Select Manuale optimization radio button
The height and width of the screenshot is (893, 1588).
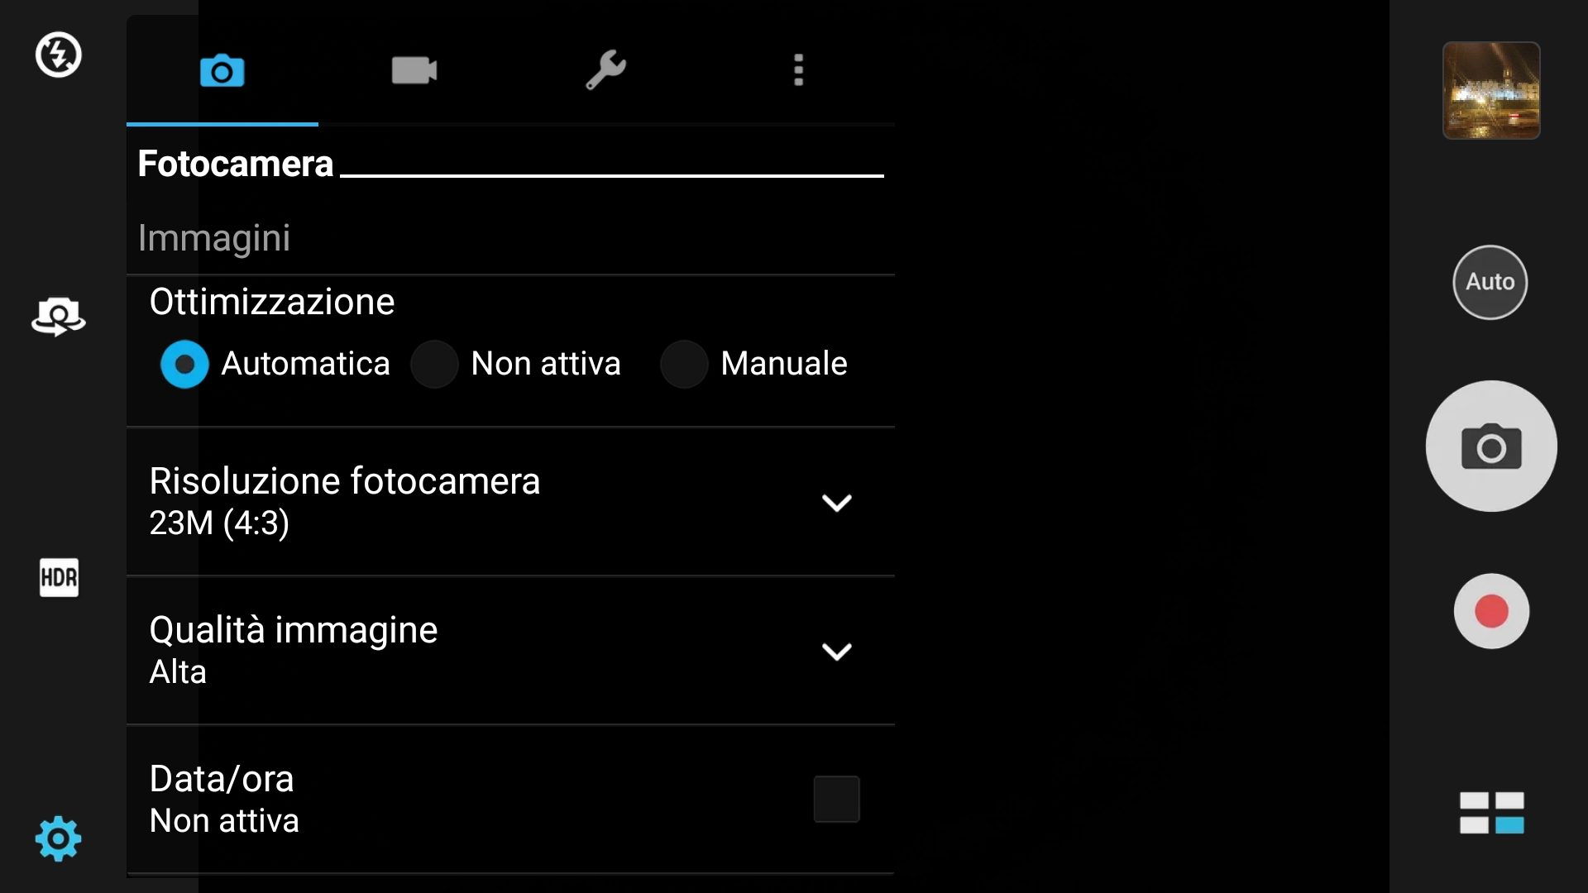click(684, 364)
